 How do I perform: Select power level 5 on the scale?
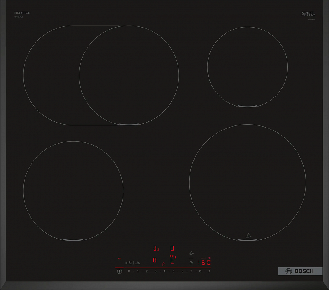point(173,271)
